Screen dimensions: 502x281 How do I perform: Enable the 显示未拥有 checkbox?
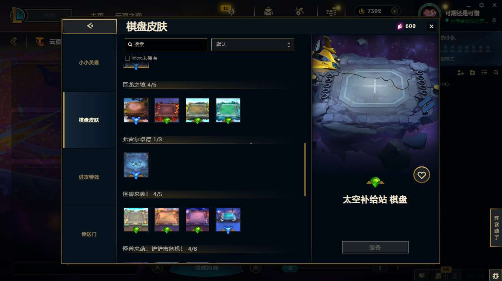[x=127, y=58]
